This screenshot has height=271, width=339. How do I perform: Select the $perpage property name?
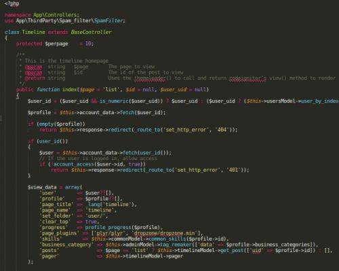click(56, 44)
